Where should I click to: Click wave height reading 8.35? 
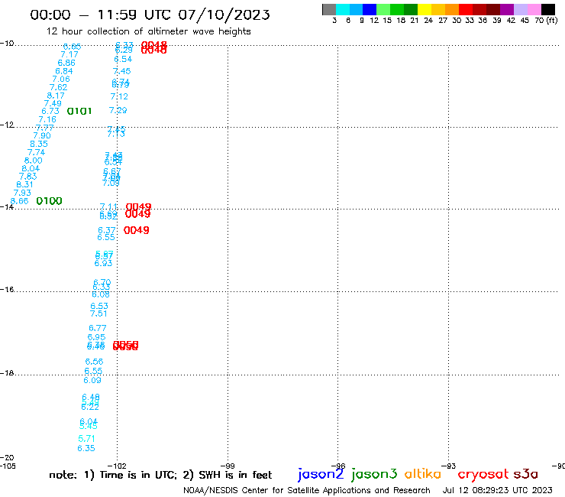(x=39, y=144)
